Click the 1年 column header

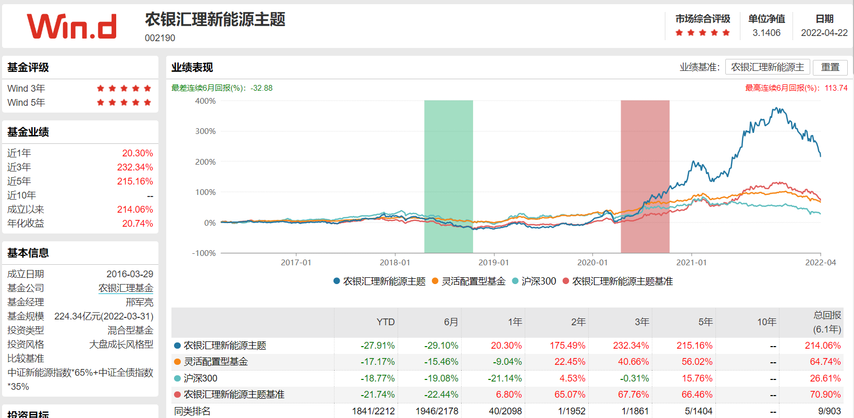pos(515,322)
